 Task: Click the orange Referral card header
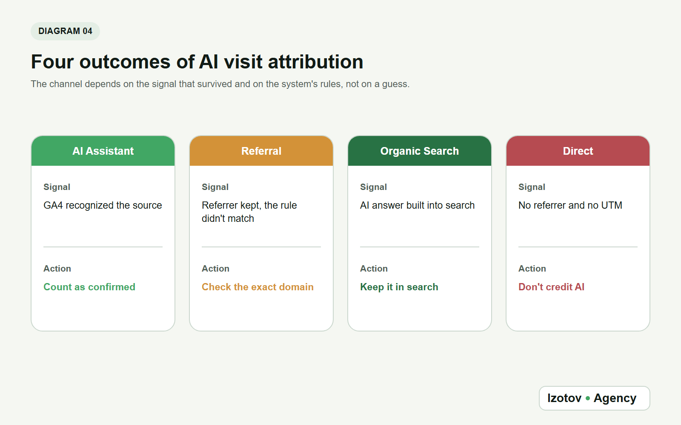tap(261, 151)
